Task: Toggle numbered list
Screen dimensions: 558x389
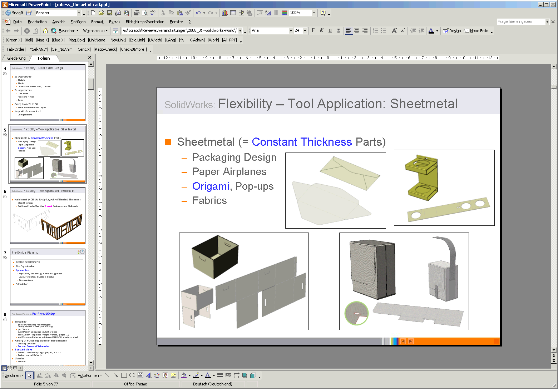Action: pyautogui.click(x=375, y=31)
